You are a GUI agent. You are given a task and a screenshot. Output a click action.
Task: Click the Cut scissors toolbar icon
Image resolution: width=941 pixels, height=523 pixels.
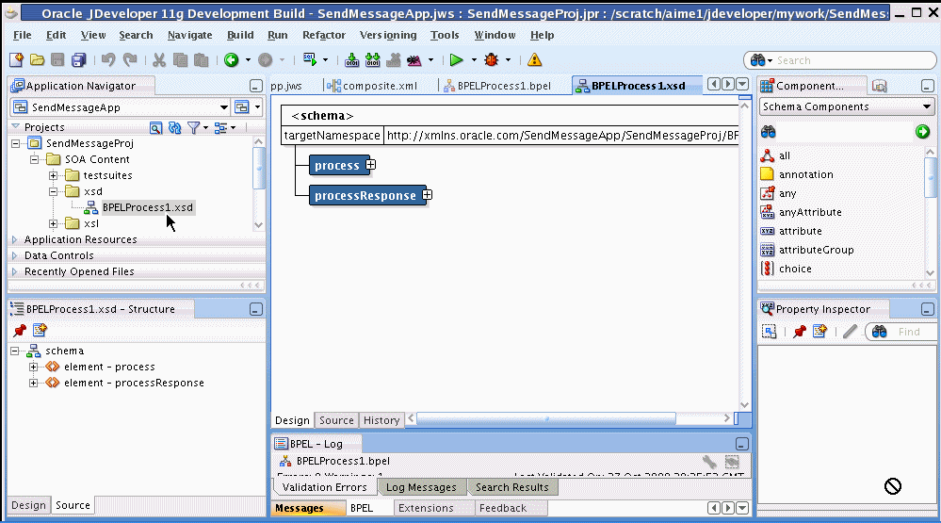coord(159,59)
